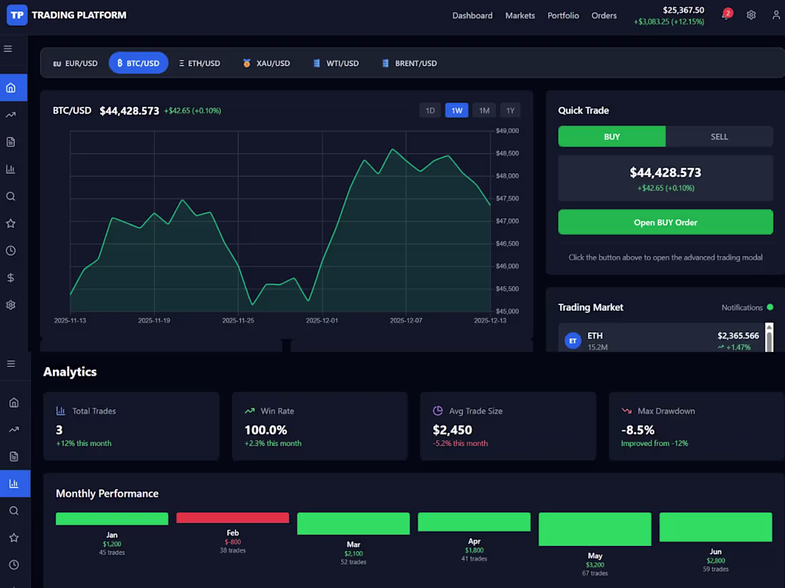Open the notifications bell in the header
785x588 pixels.
(x=726, y=14)
